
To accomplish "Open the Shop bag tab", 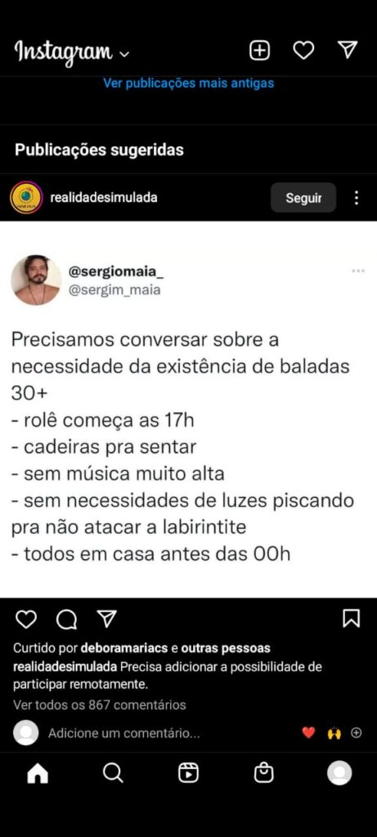I will pyautogui.click(x=264, y=773).
